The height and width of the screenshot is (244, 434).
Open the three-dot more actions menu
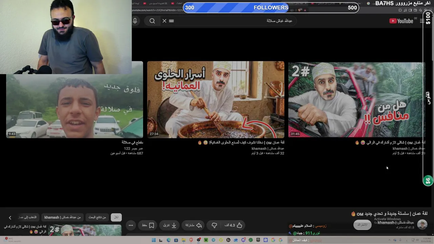131,225
